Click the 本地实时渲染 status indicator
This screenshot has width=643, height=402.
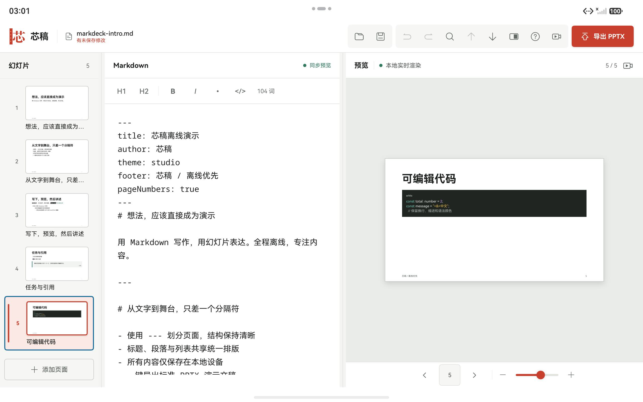point(400,65)
